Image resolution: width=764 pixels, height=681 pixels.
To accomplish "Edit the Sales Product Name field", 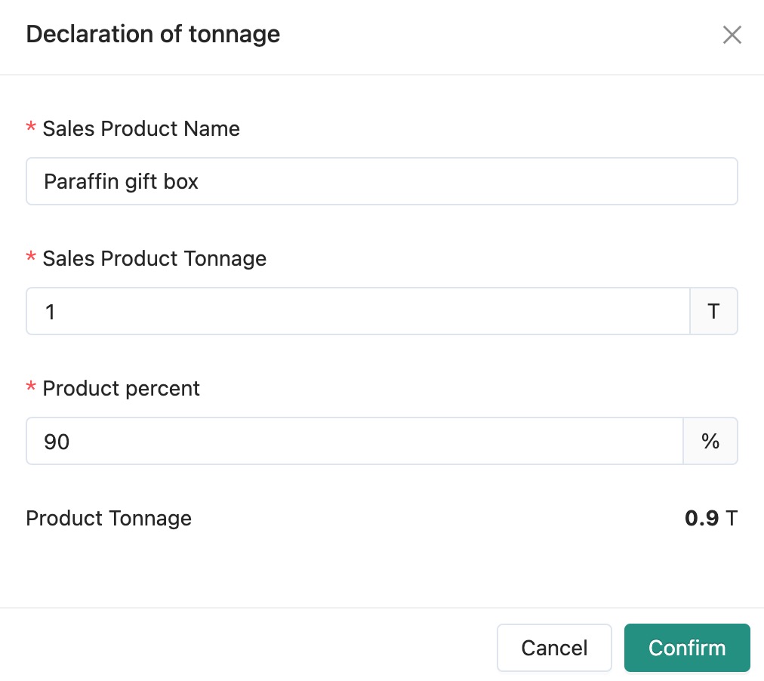I will [381, 181].
